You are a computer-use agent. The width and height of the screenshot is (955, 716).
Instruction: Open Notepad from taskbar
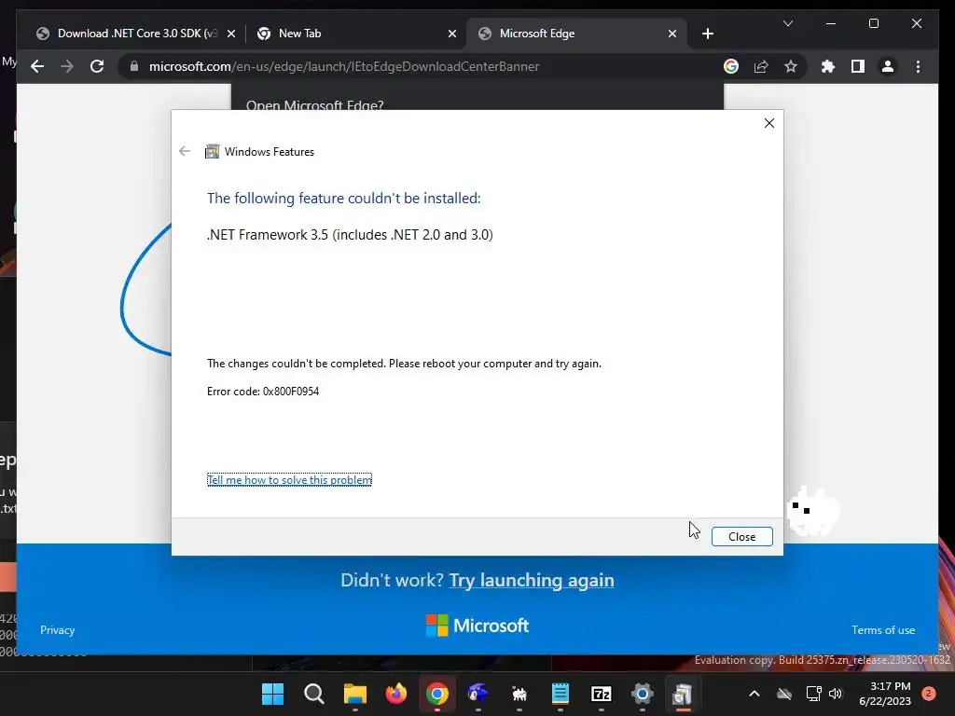561,694
